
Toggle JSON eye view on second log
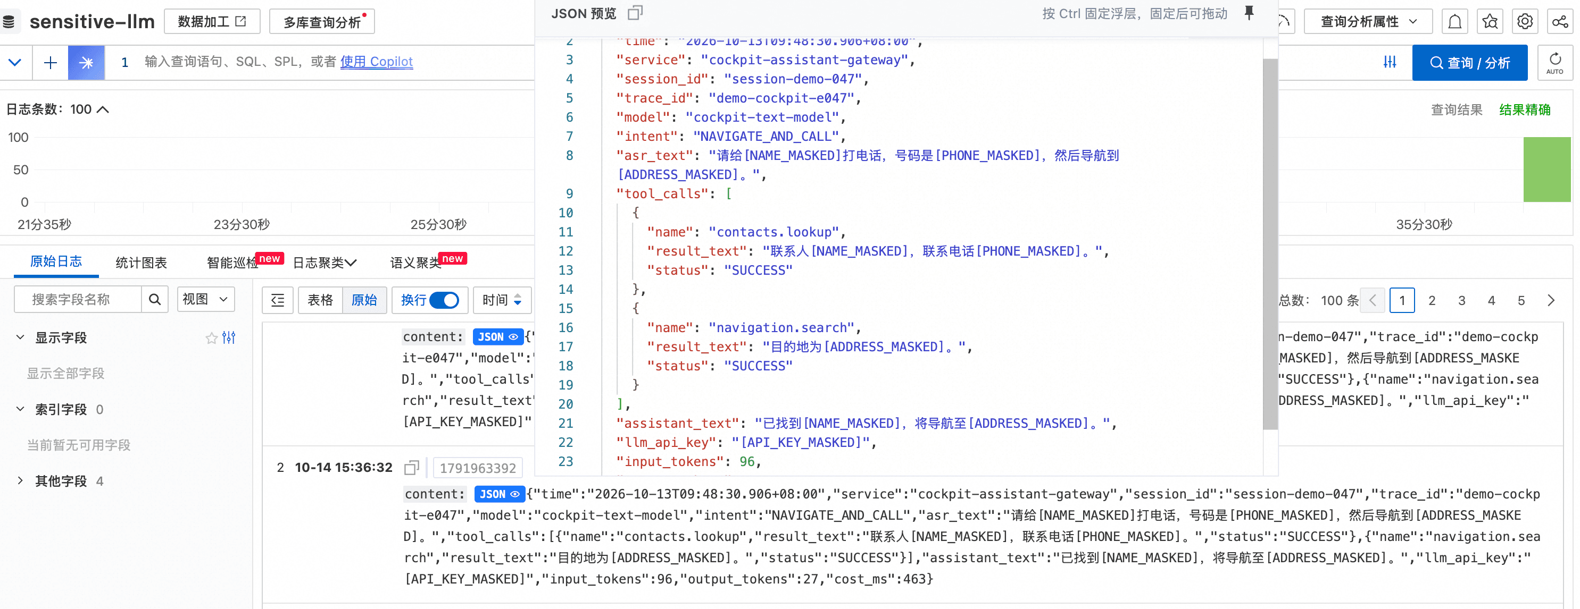coord(500,494)
